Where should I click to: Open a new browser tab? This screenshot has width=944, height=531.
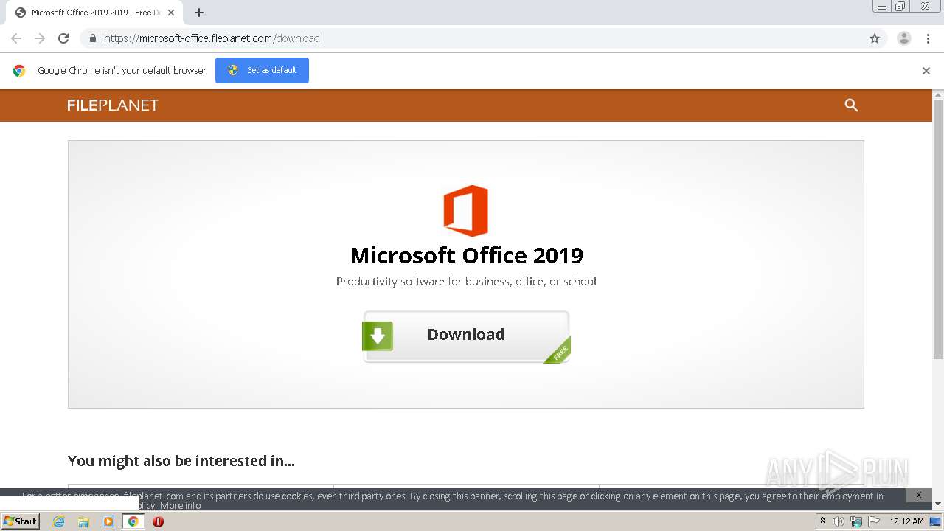(x=199, y=13)
